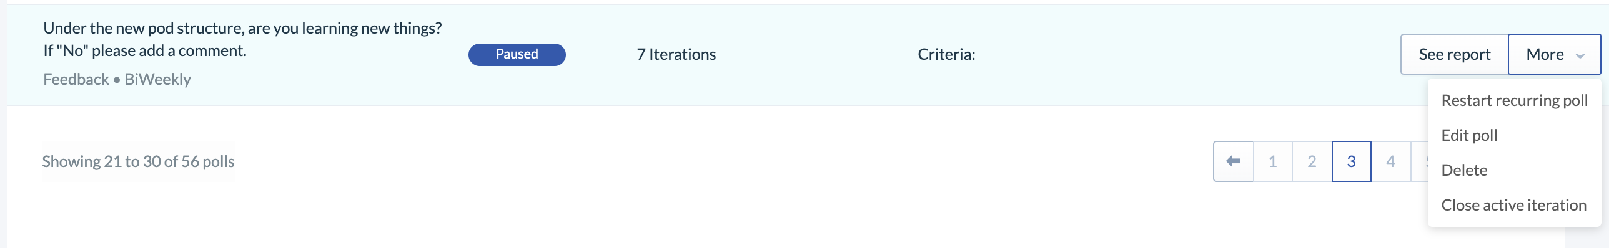Select Restart recurring poll menu entry
The image size is (1609, 248).
[1514, 100]
